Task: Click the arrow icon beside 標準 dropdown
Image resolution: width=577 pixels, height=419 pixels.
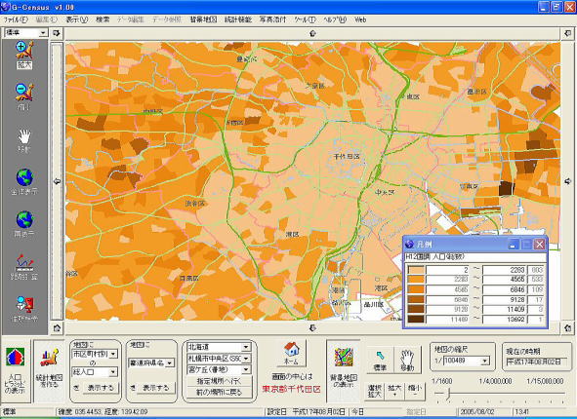Action: point(57,33)
